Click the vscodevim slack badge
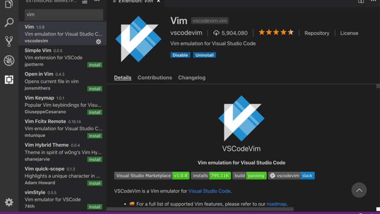This screenshot has height=214, width=380. pos(291,176)
